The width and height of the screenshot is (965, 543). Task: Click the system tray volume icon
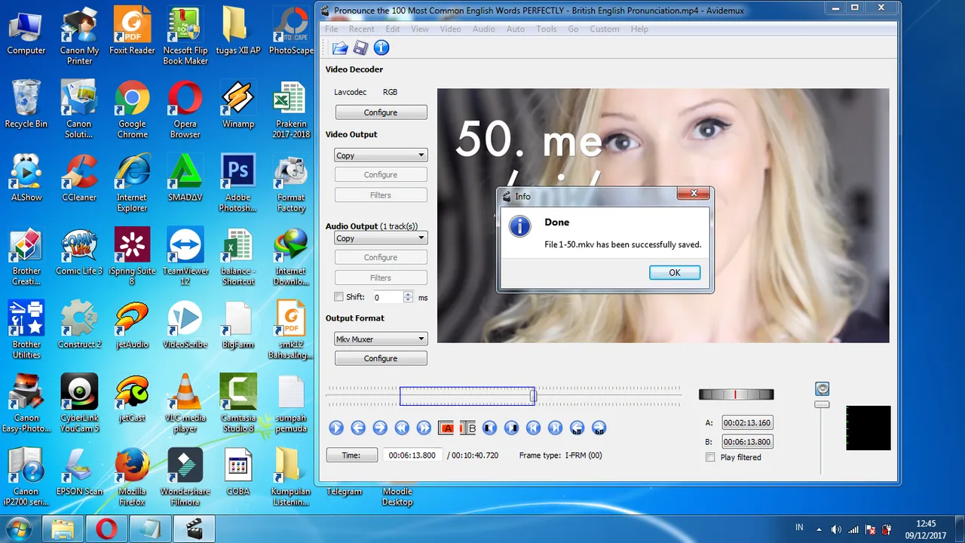[836, 529]
